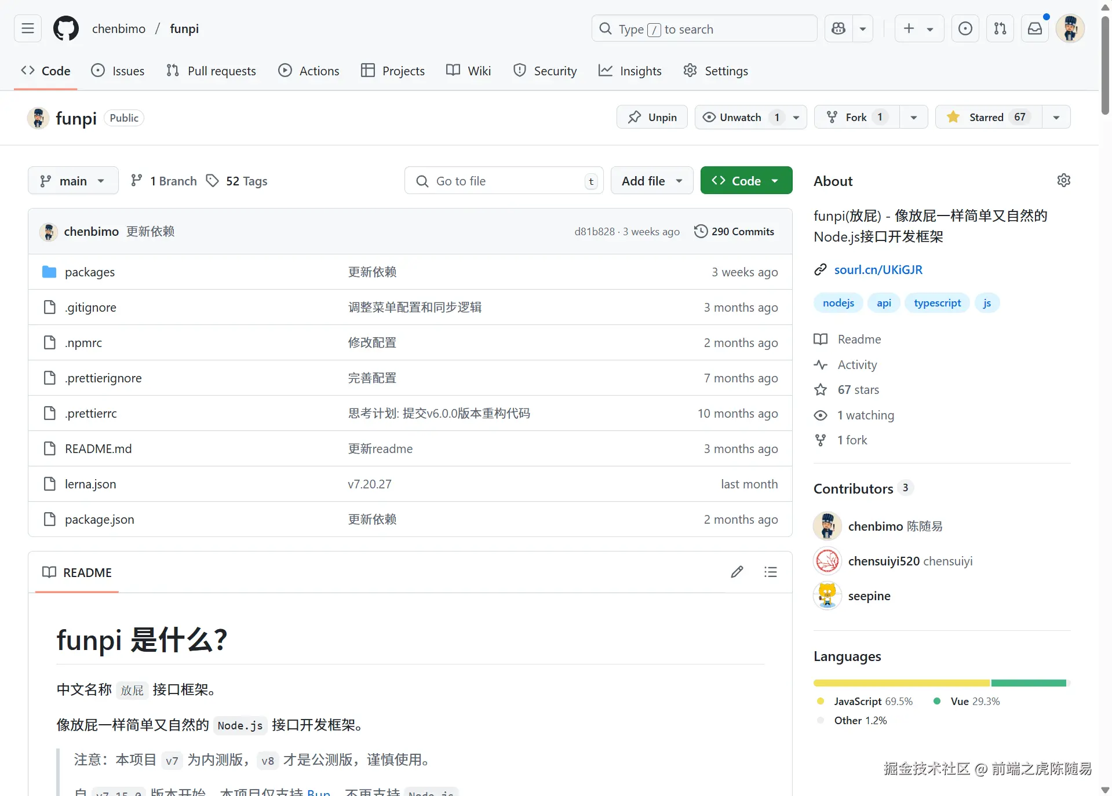Click the typescript topic tag
Viewport: 1112px width, 796px height.
tap(937, 303)
